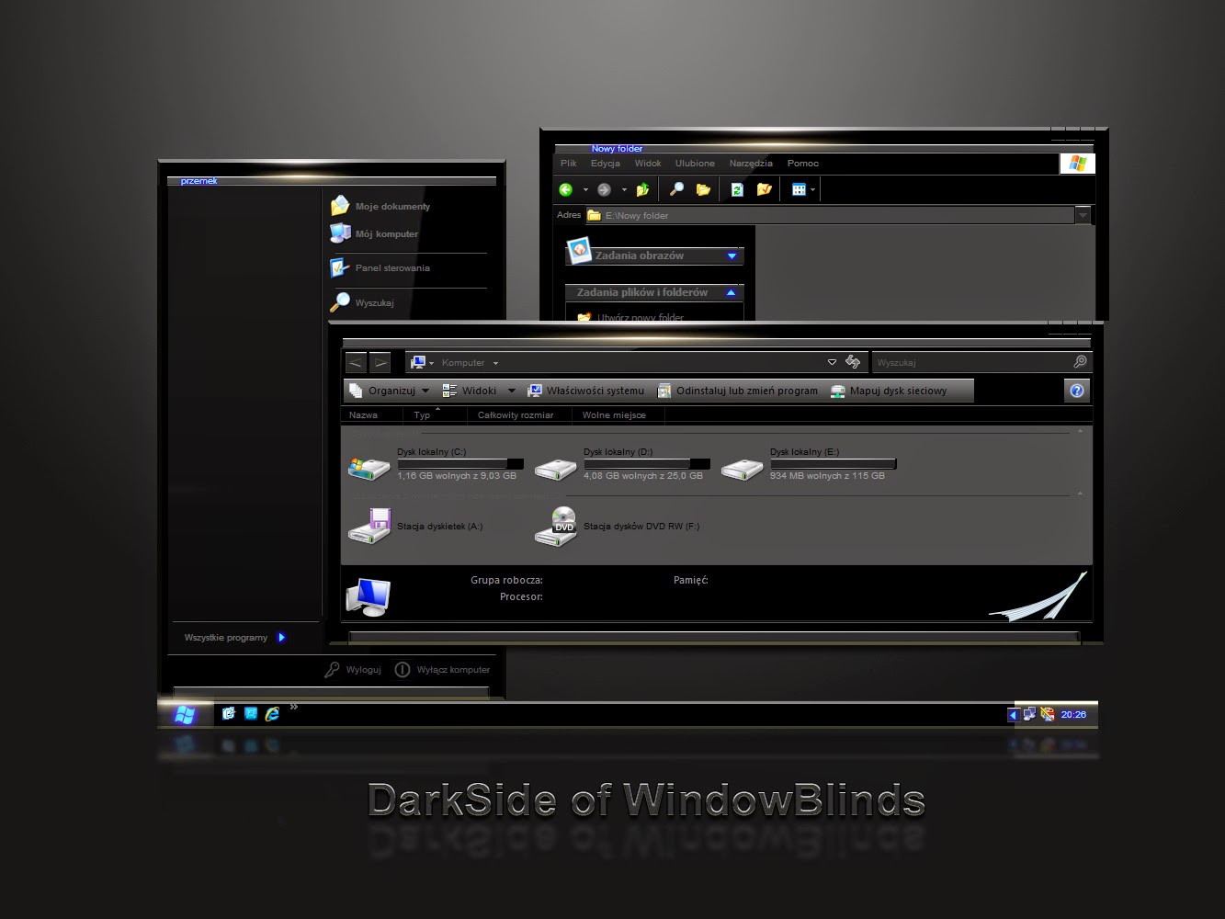Image resolution: width=1225 pixels, height=919 pixels.
Task: Open the Pomoc menu
Action: click(x=803, y=163)
